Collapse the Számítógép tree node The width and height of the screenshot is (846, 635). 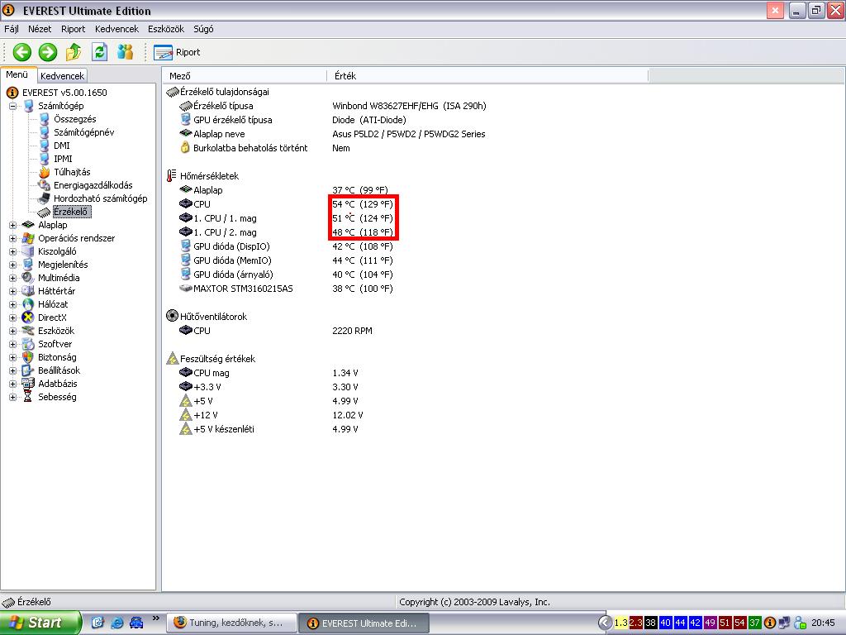click(13, 106)
